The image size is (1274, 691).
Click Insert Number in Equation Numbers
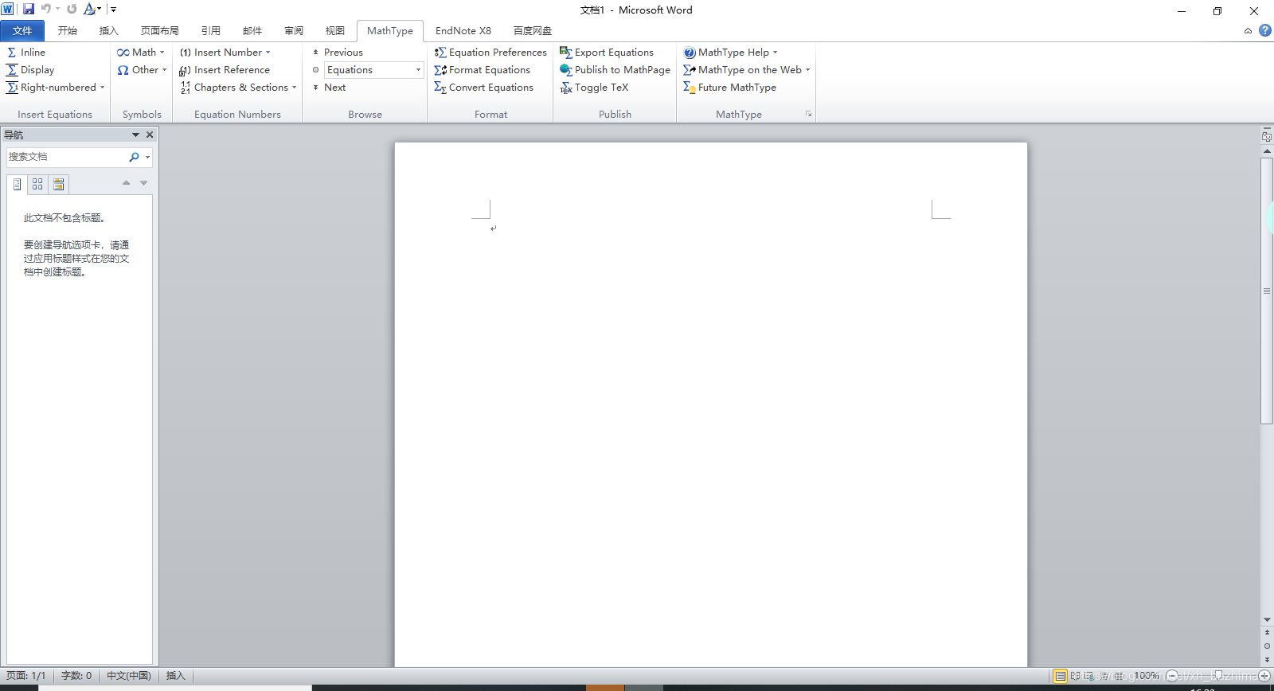[x=225, y=53]
